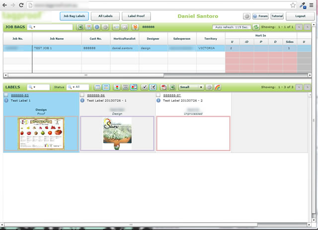Select the checkbox for label 888888-04
This screenshot has height=230, width=318.
pyautogui.click(x=82, y=94)
